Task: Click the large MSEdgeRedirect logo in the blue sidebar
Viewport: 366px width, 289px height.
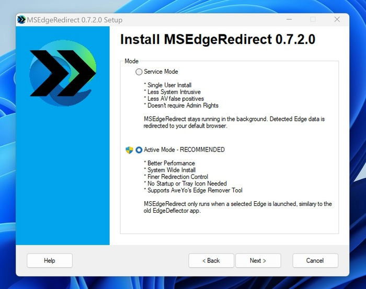Action: pyautogui.click(x=63, y=73)
